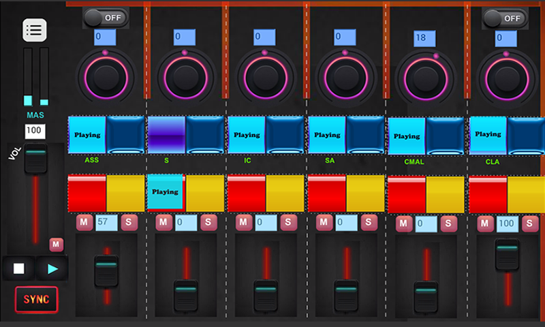
Task: Tap the yellow pad in IC channel
Action: (x=285, y=193)
